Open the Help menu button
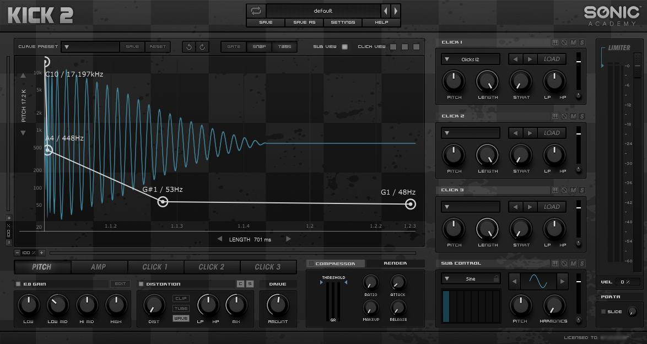The image size is (647, 344). (x=381, y=22)
